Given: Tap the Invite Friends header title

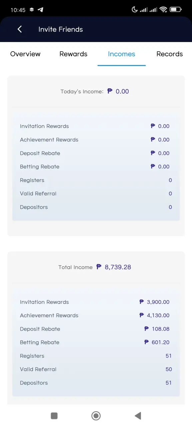Looking at the screenshot, I should pyautogui.click(x=61, y=29).
